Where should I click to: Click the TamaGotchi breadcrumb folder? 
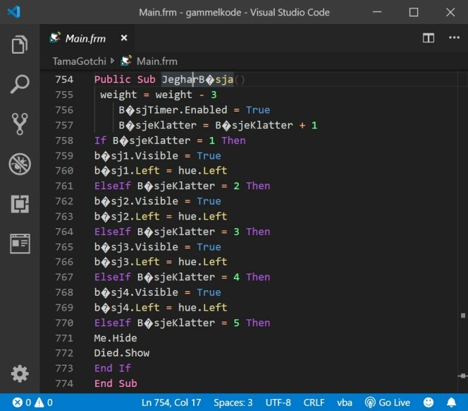click(79, 61)
